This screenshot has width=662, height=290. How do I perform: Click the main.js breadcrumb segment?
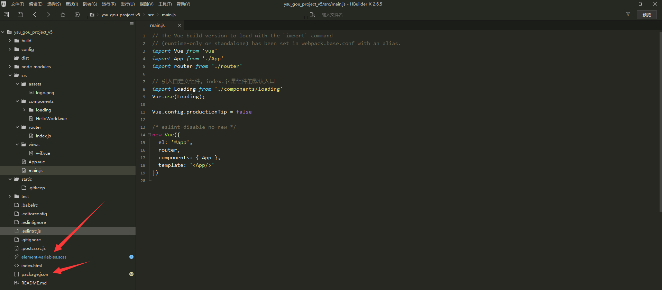pos(169,15)
